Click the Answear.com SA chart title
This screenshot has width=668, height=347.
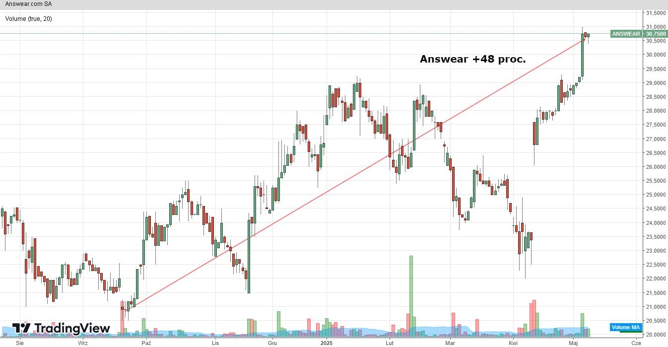tap(28, 4)
